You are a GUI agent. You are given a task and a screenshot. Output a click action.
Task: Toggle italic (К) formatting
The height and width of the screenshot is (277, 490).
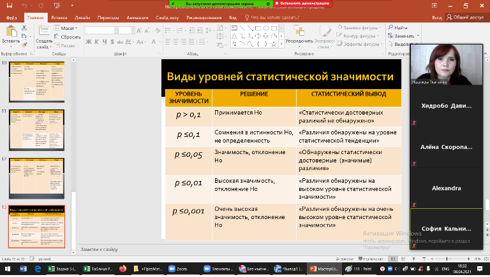click(x=97, y=42)
